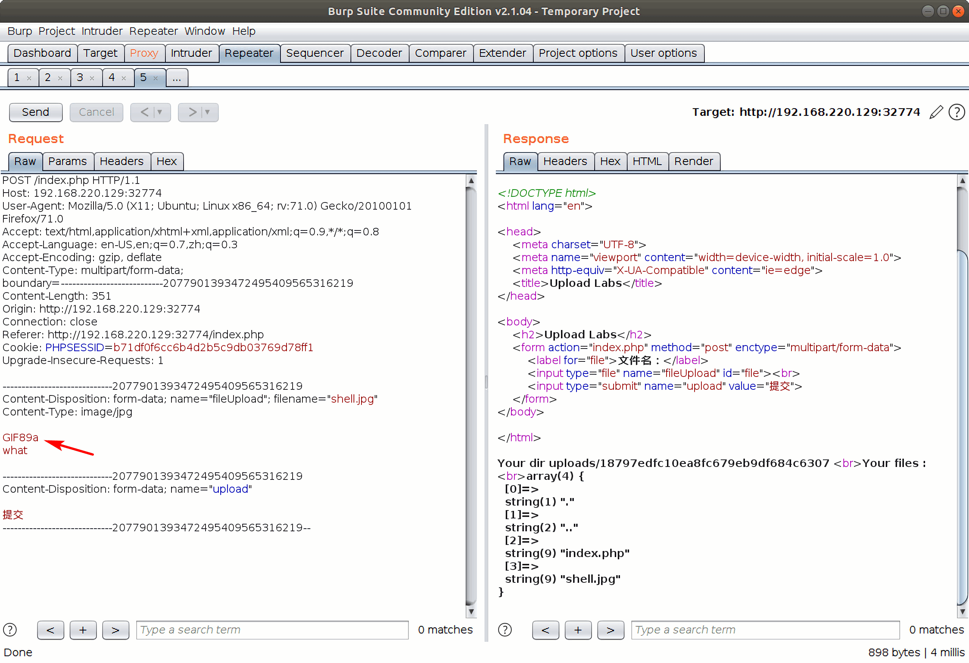Go to previous request history item
This screenshot has height=663, width=969.
[x=144, y=112]
